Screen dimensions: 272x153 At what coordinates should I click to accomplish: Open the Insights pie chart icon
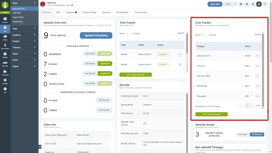[5, 55]
